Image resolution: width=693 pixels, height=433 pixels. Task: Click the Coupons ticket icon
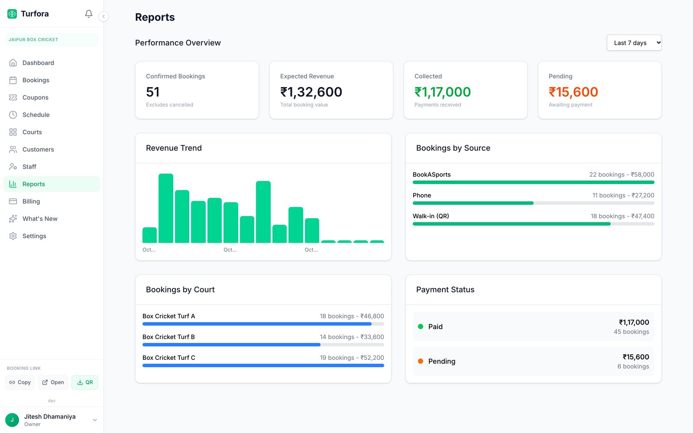(x=13, y=97)
